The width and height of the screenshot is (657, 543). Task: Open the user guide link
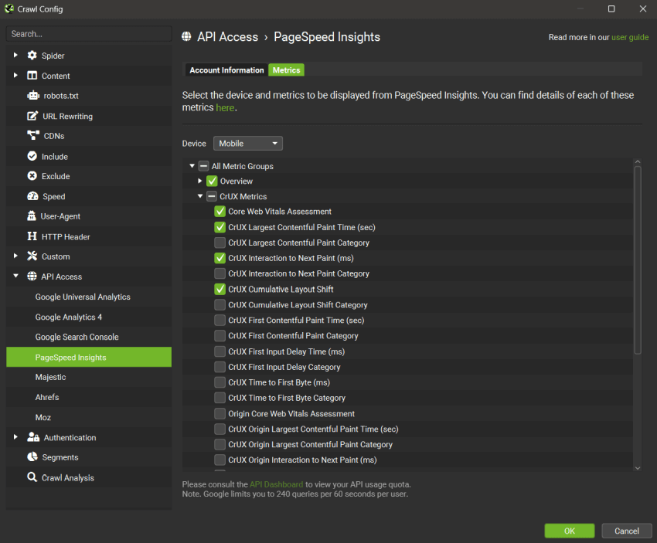point(630,37)
